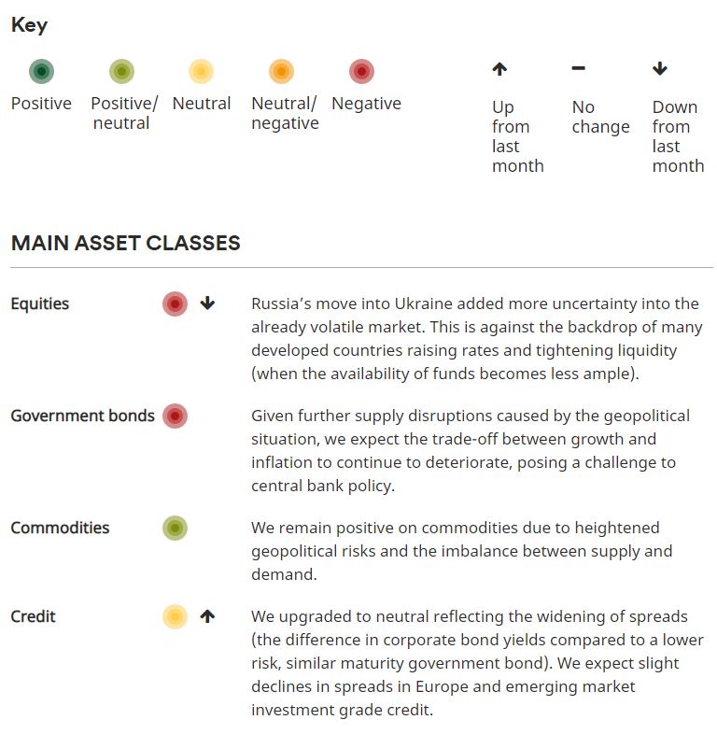Click the olive Positive/neutral key icon

(121, 71)
